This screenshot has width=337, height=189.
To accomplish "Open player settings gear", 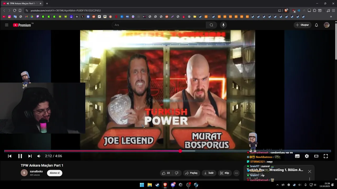I will coord(307,156).
